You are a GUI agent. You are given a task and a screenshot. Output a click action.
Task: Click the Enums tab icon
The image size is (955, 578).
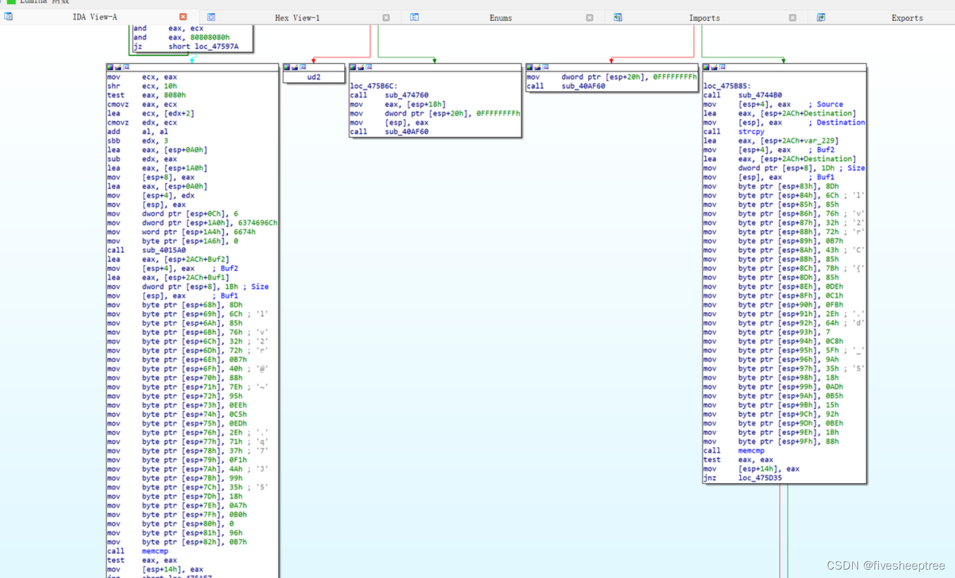[415, 18]
